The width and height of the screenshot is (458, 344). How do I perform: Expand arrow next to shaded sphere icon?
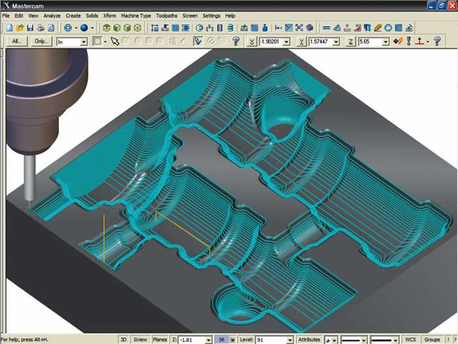tap(92, 28)
